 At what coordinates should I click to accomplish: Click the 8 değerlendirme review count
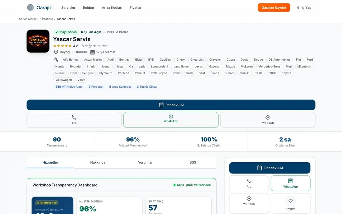[x=95, y=46]
